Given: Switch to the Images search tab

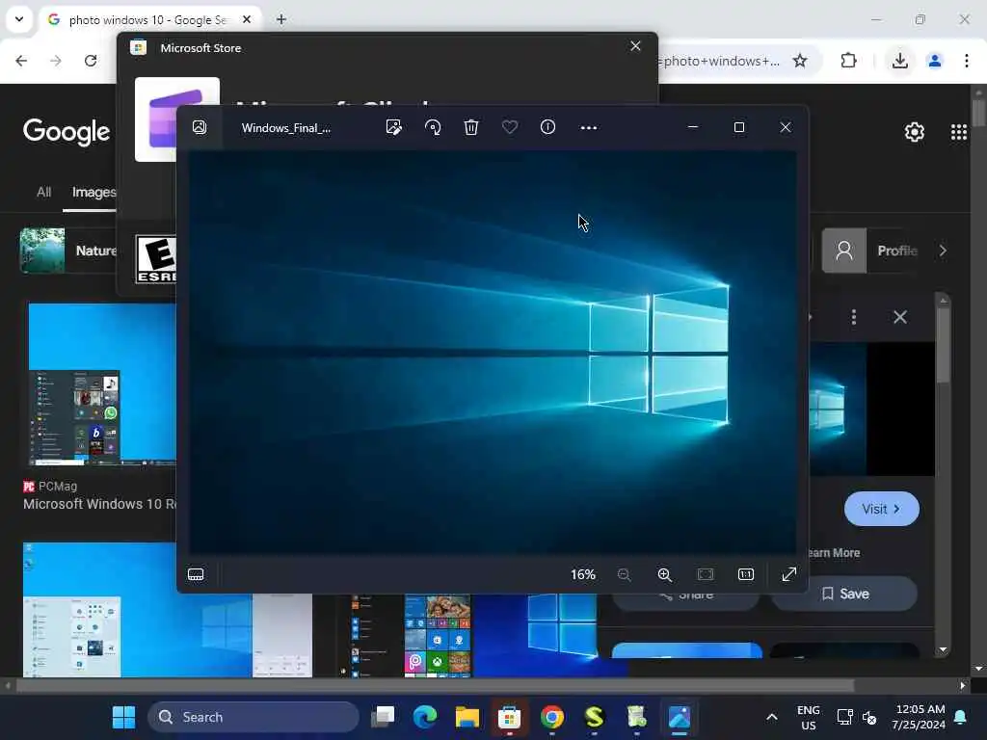Looking at the screenshot, I should pos(93,192).
